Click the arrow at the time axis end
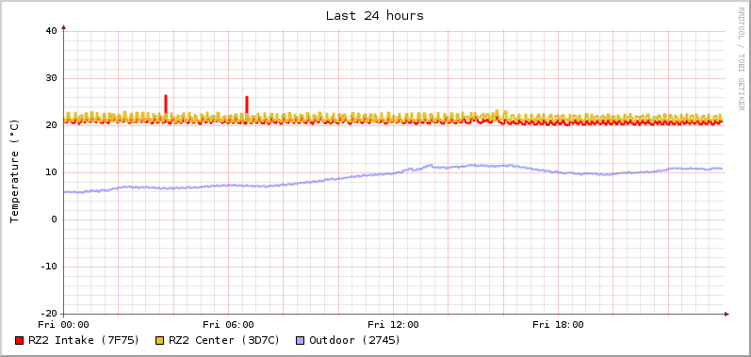The image size is (751, 357). click(x=727, y=314)
